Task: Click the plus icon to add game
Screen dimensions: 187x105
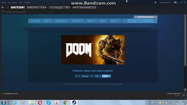Action: (x=3, y=94)
